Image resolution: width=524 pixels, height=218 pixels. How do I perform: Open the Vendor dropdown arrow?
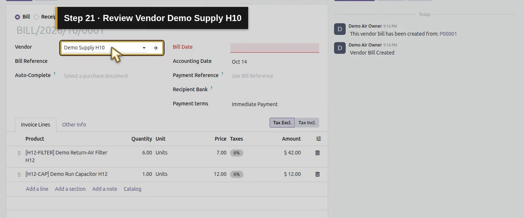coord(144,48)
